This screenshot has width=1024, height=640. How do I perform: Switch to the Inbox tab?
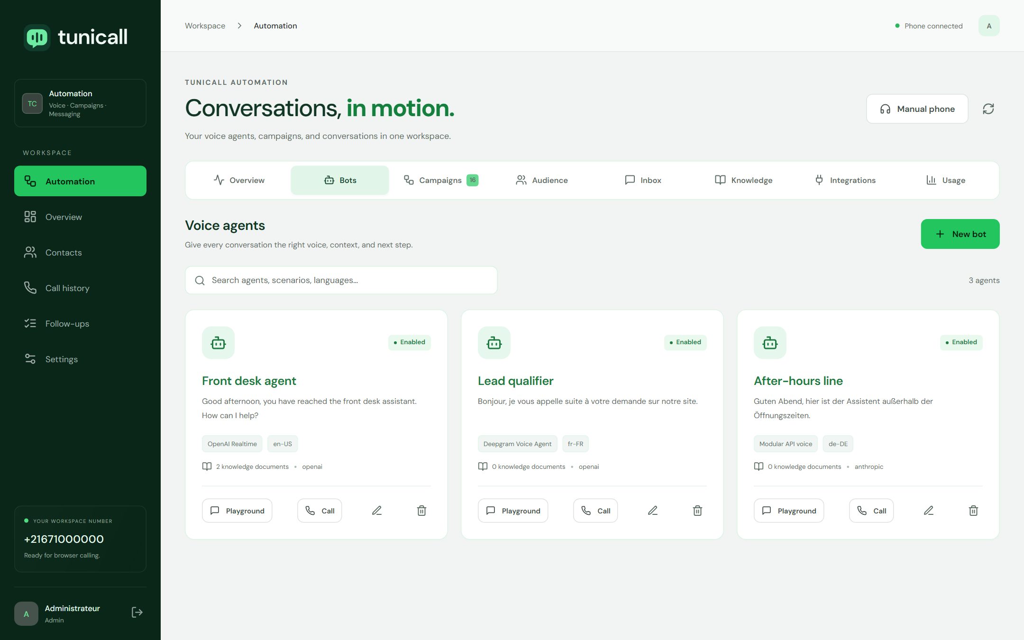(x=643, y=180)
